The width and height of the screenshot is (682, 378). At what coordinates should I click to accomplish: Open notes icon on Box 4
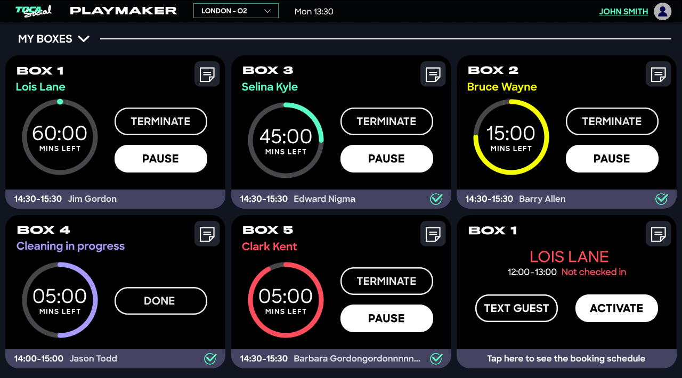point(207,234)
